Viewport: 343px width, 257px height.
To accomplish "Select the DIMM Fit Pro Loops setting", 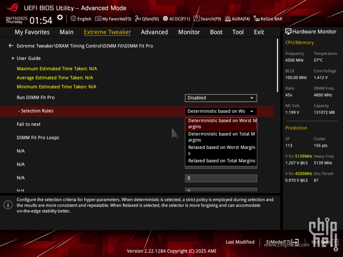I will tap(38, 138).
